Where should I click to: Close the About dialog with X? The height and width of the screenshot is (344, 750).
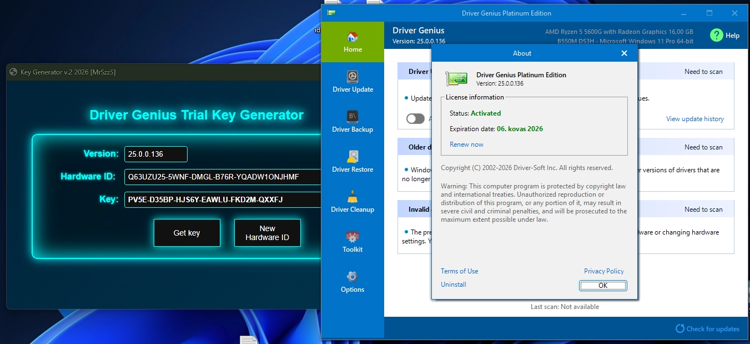(x=624, y=53)
